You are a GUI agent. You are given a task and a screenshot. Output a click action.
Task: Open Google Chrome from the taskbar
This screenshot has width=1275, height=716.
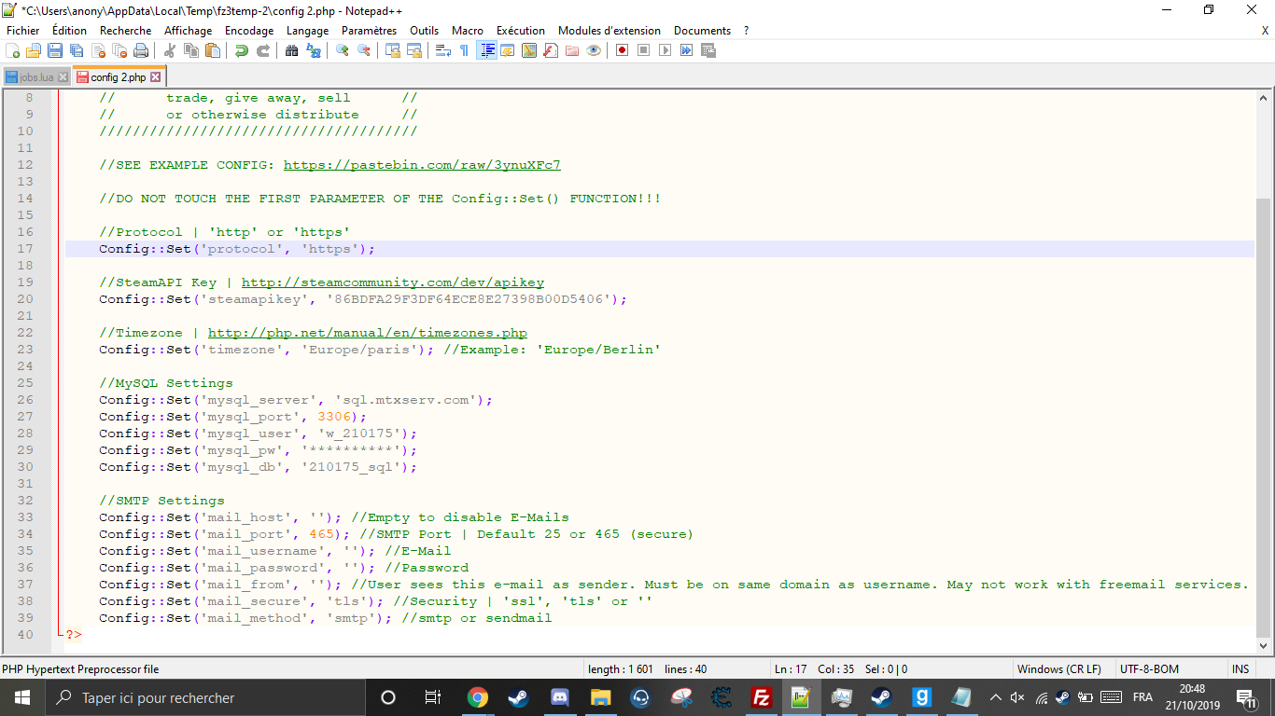pos(478,697)
